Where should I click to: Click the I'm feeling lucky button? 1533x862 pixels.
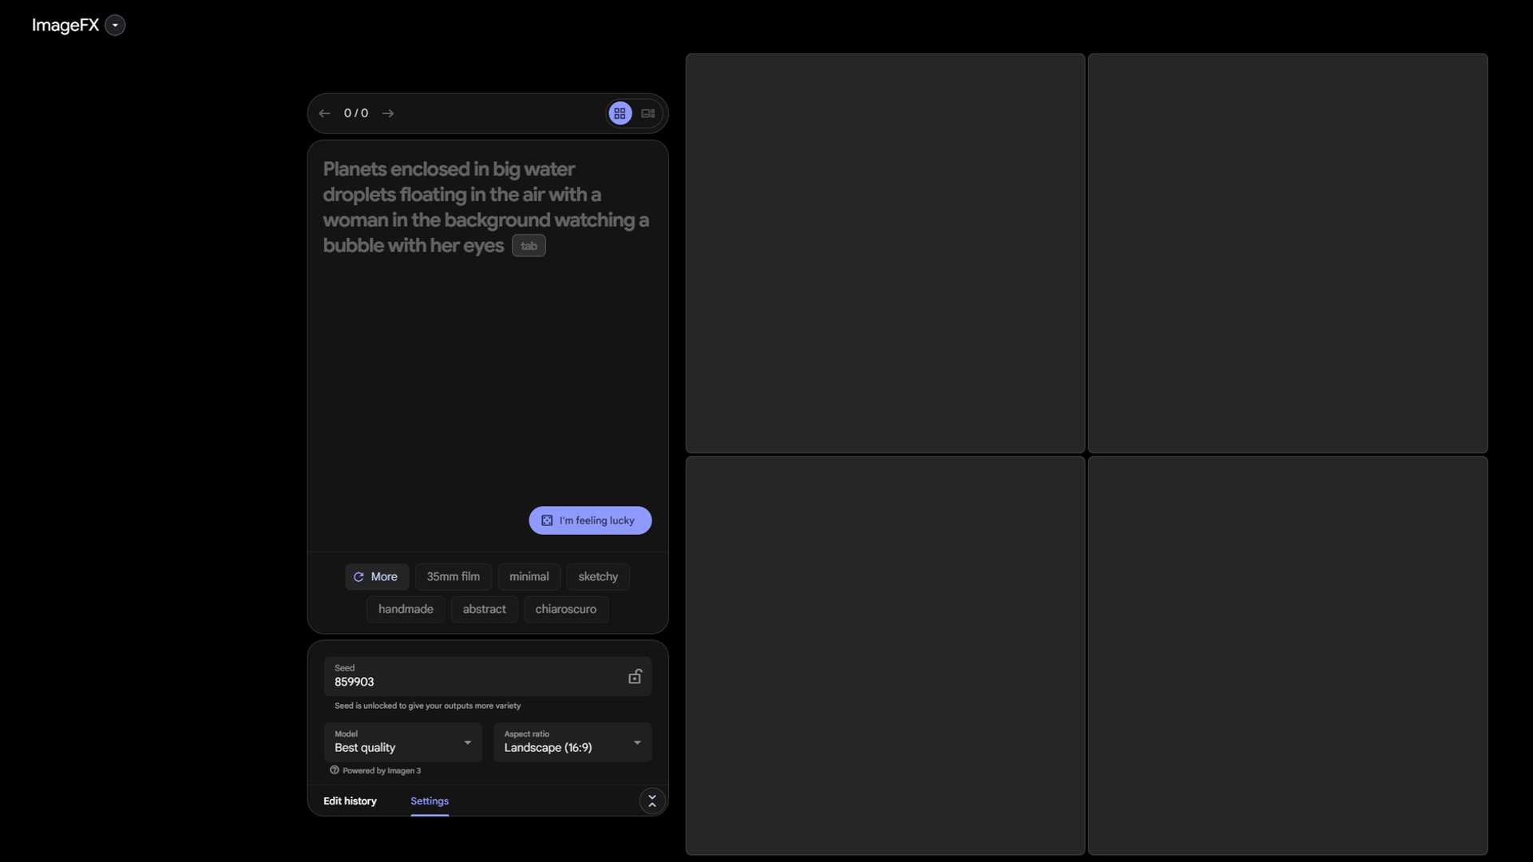[589, 520]
